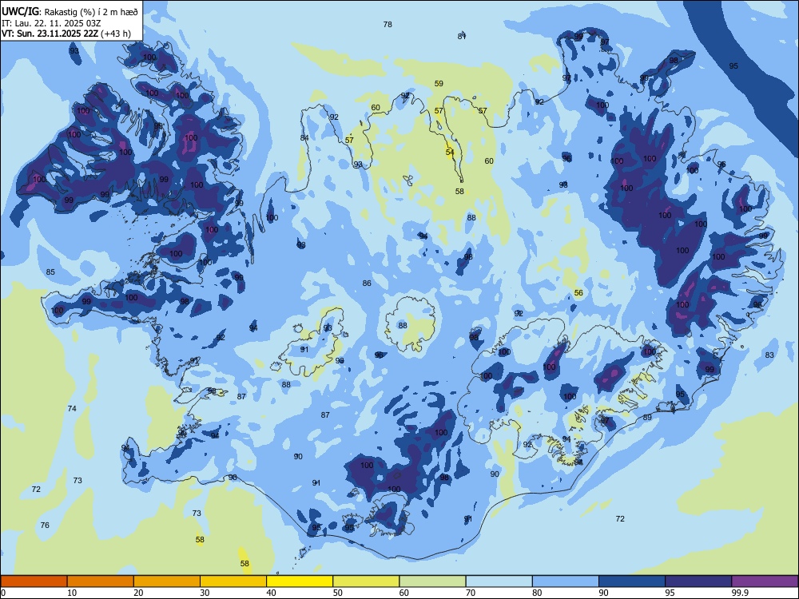Click the 20–30% amber legend swatch
The height and width of the screenshot is (599, 799).
[x=167, y=581]
